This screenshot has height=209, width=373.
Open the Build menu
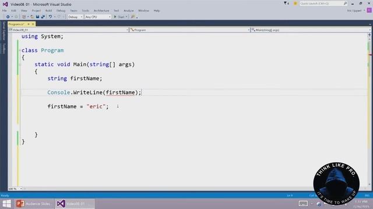(x=48, y=10)
